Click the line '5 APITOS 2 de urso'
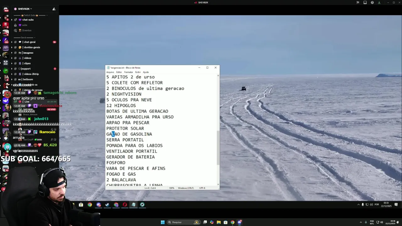This screenshot has height=226, width=402. 130,77
